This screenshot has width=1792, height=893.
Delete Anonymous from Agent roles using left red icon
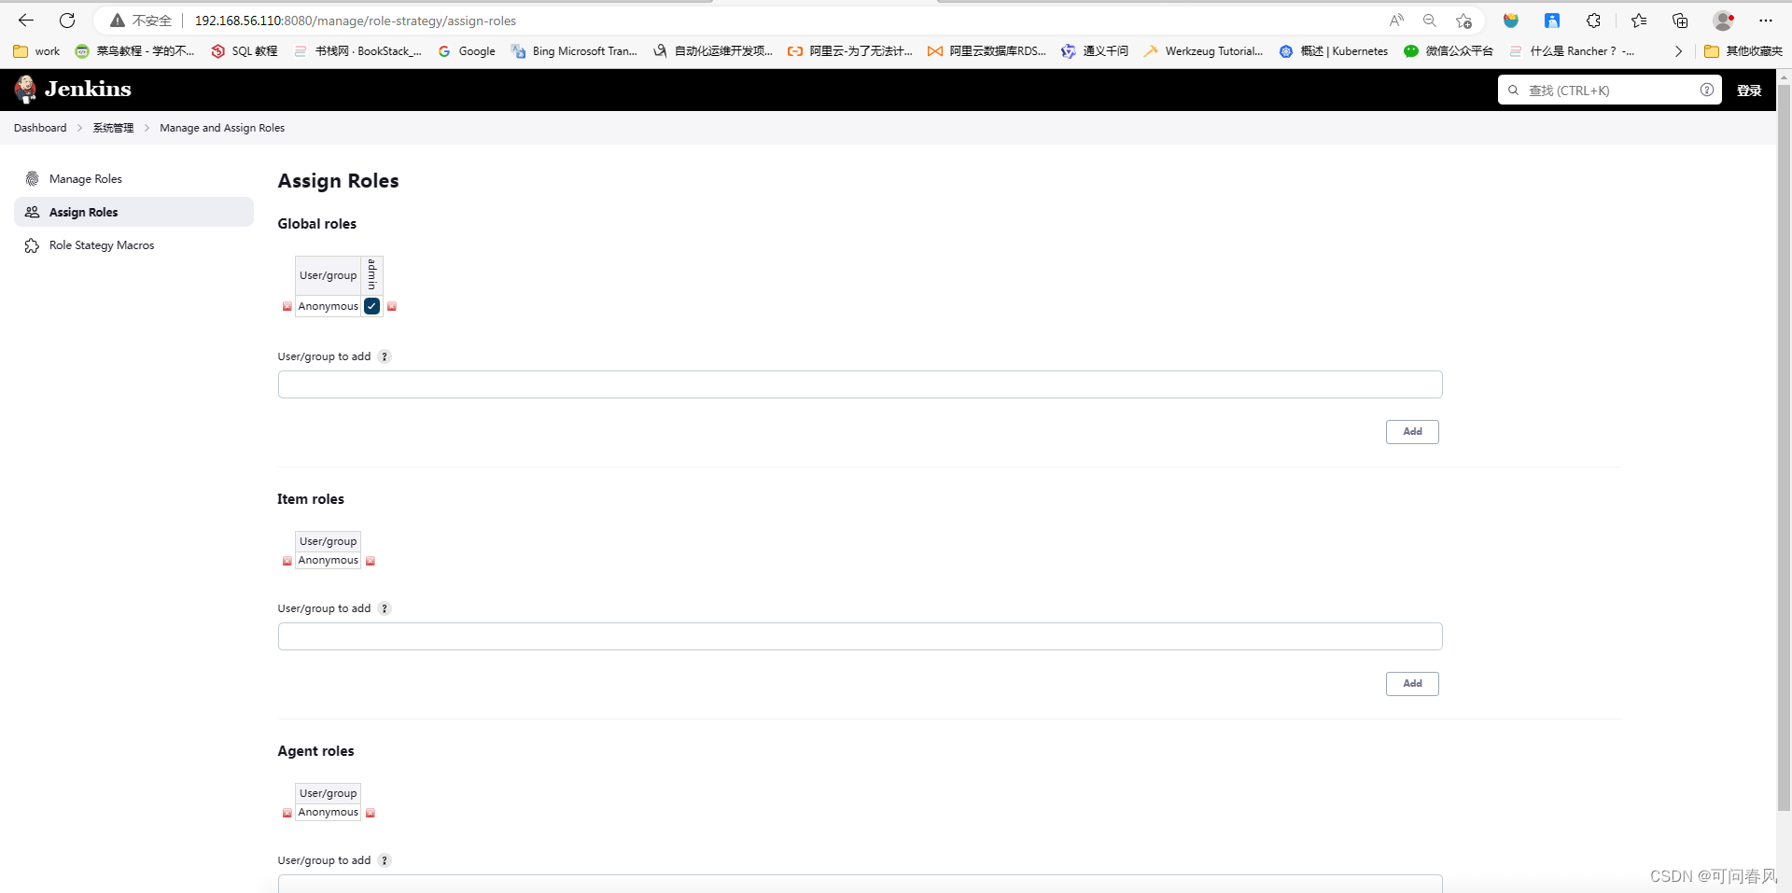pyautogui.click(x=287, y=813)
